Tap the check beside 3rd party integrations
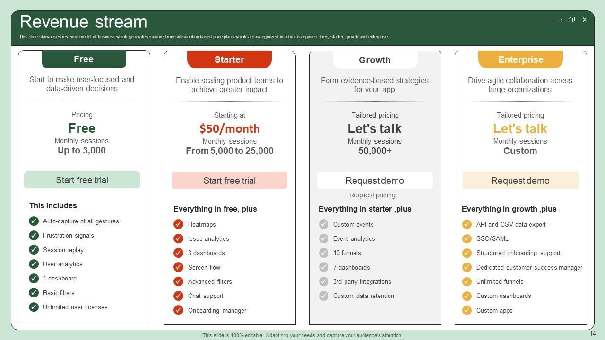Viewport: 605px width, 340px height. point(324,281)
